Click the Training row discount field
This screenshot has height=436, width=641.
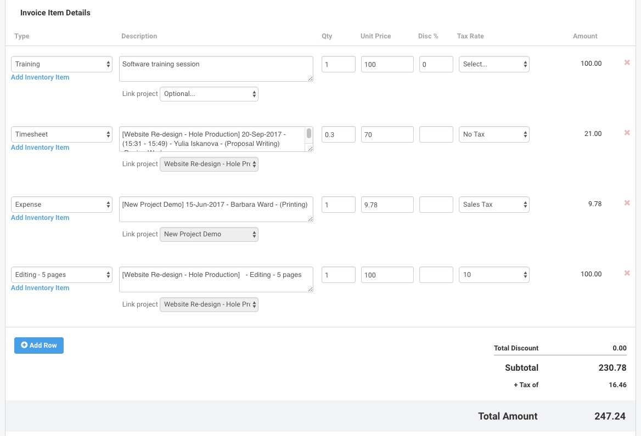coord(436,64)
